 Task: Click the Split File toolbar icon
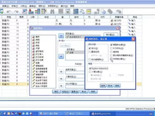coord(76,11)
